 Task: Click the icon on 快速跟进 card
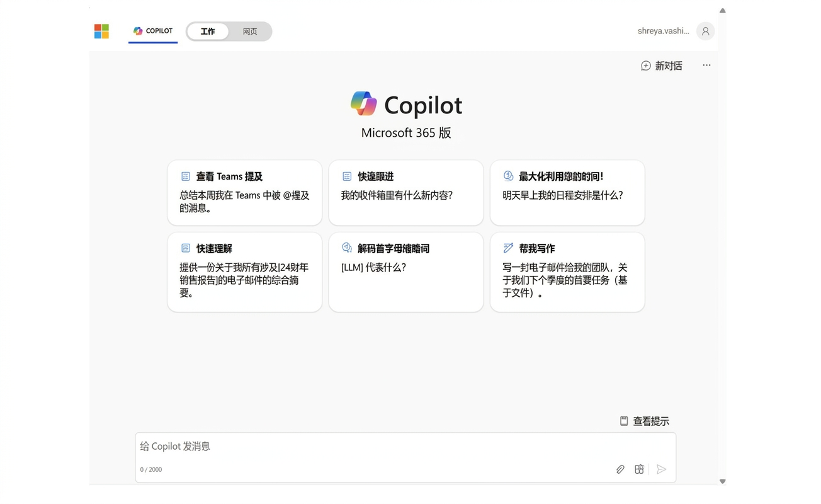(x=347, y=176)
